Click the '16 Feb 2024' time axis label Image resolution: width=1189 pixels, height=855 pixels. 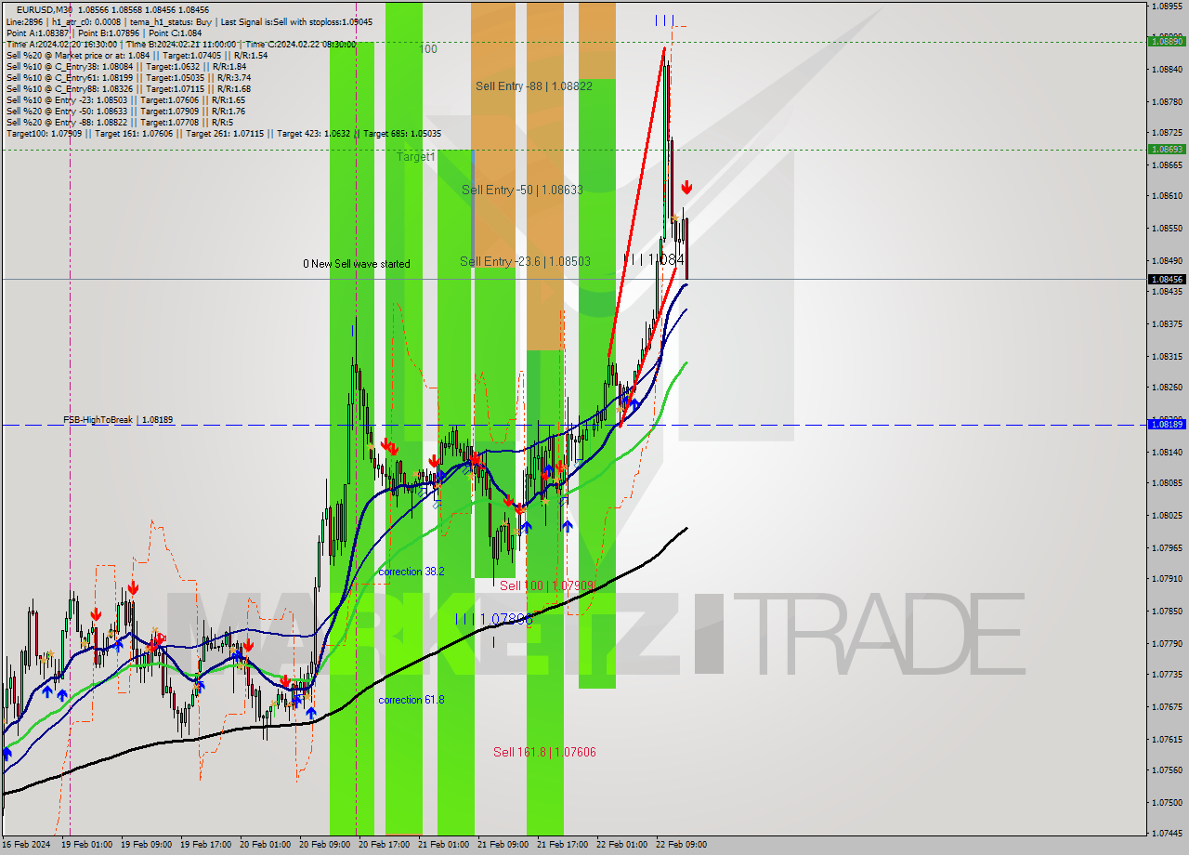tap(25, 845)
